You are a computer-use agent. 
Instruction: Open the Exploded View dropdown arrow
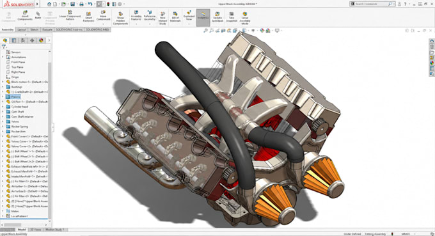(x=189, y=24)
